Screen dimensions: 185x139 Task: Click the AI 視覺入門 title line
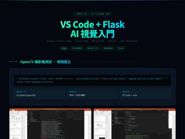92,34
